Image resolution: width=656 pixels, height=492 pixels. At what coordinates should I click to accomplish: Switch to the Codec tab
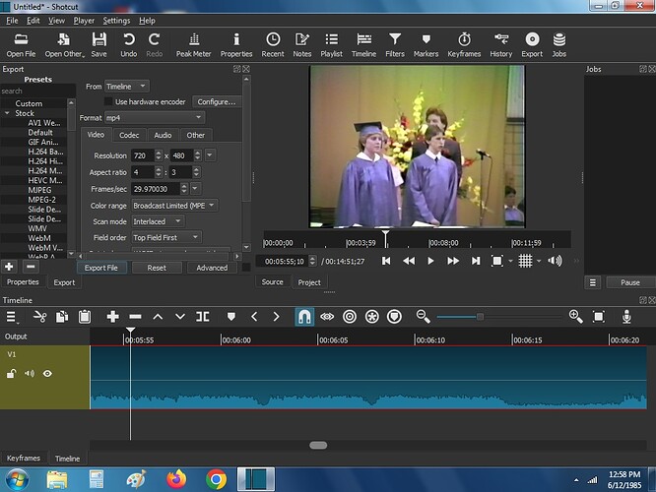pyautogui.click(x=129, y=135)
